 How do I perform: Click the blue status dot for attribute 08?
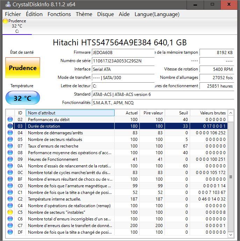[10, 152]
